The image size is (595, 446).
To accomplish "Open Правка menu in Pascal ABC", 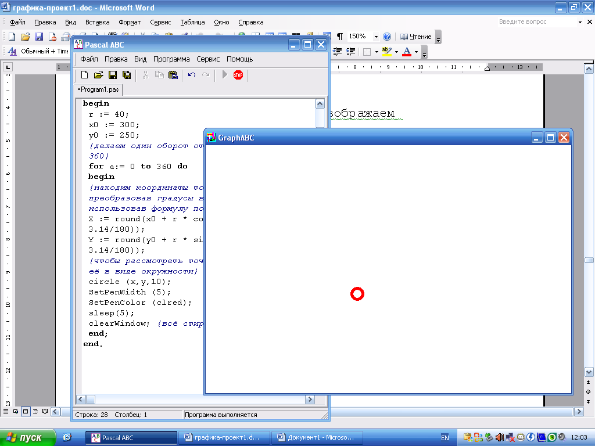I will [116, 59].
